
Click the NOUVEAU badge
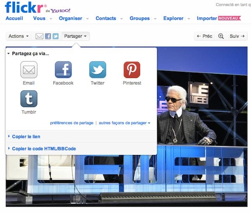click(229, 18)
